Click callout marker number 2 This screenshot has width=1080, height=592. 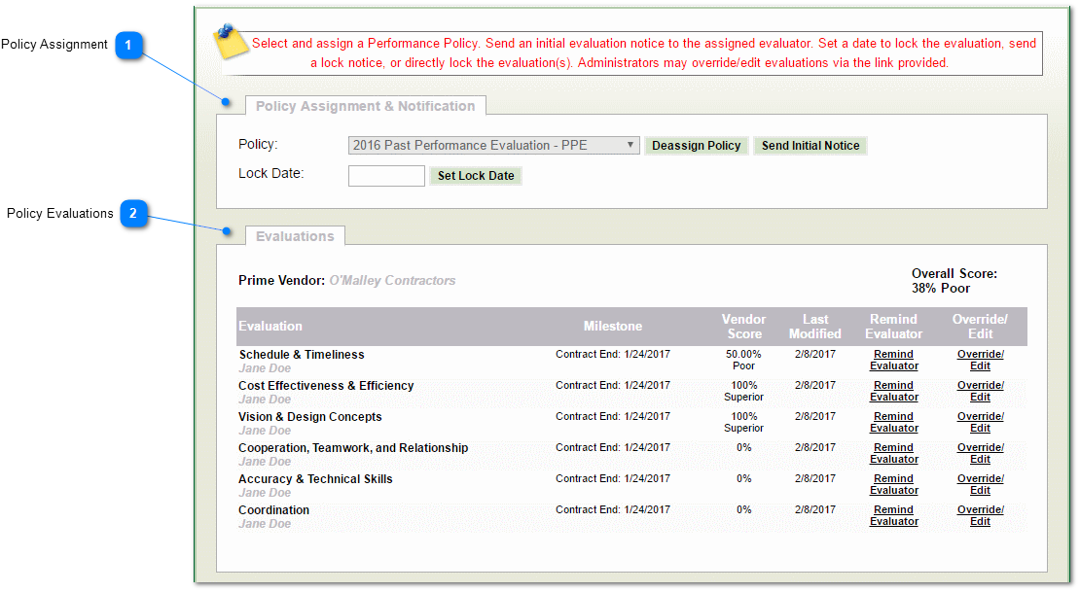point(133,213)
